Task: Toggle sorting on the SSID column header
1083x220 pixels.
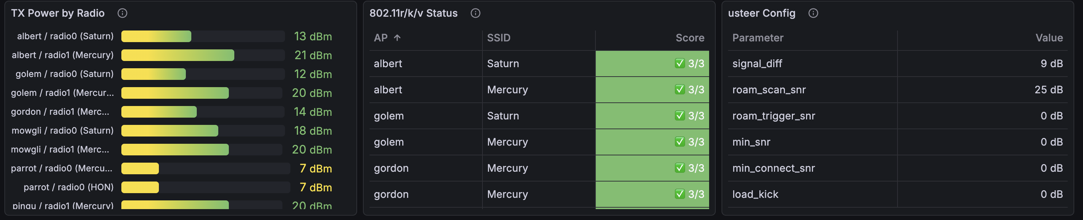Action: (499, 37)
